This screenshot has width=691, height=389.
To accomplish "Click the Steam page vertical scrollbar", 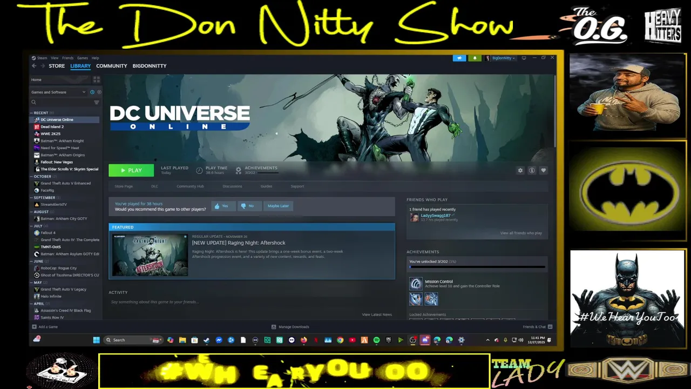I will click(554, 111).
